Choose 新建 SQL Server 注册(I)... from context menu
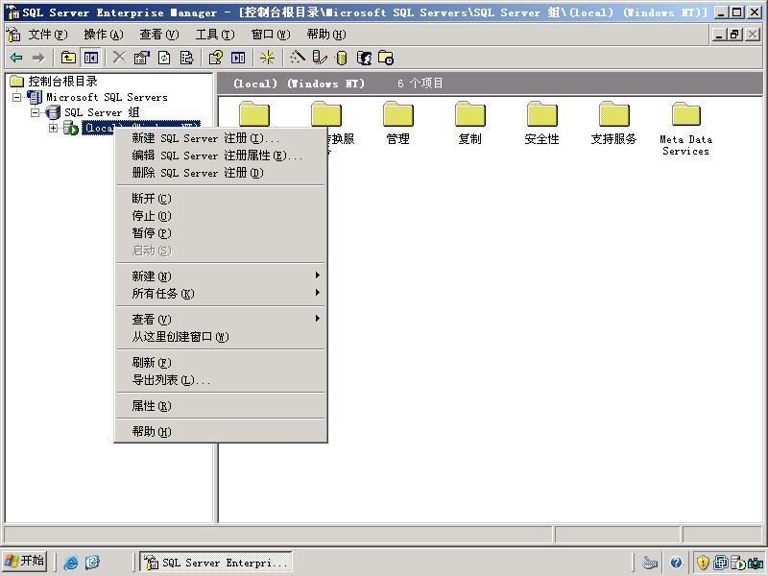Screen dimensions: 768x576 (x=221, y=138)
